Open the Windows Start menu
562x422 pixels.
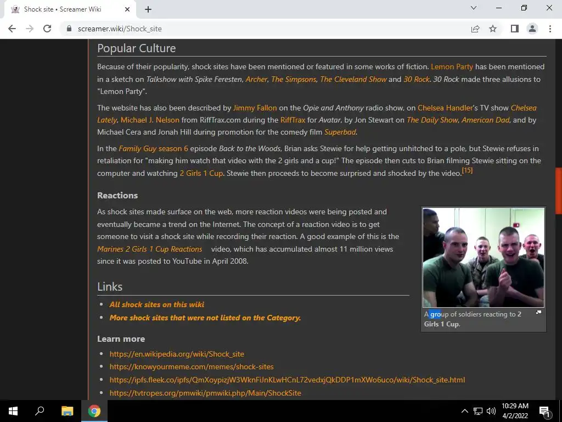point(13,411)
